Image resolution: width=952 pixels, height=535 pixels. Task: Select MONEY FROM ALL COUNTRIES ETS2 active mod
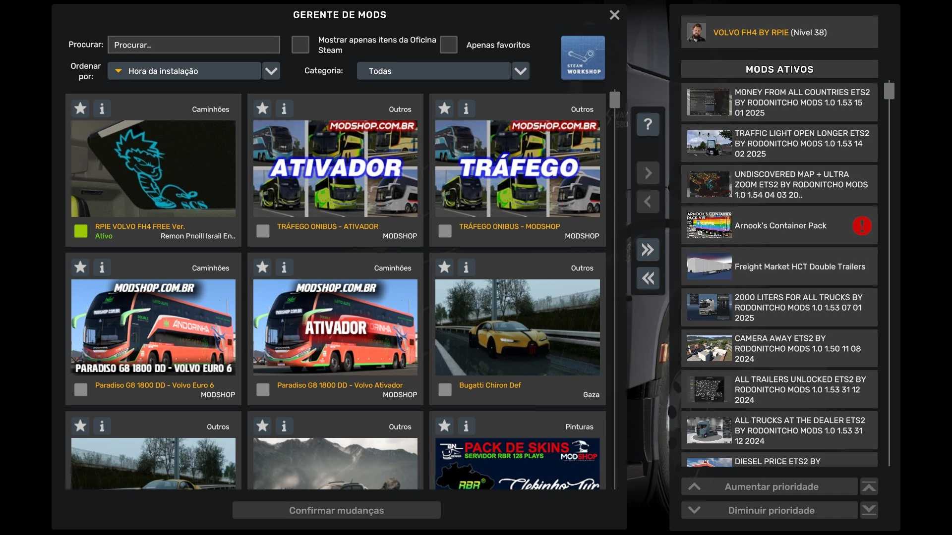[779, 103]
